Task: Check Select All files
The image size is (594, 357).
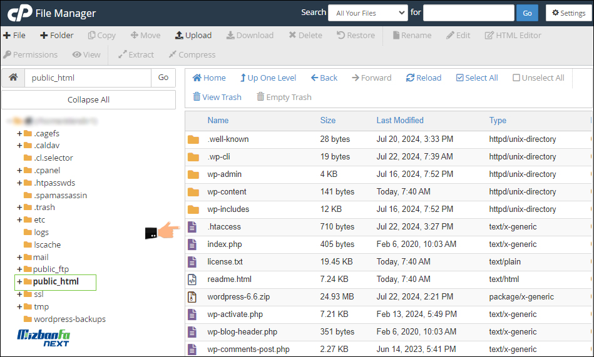Action: (477, 78)
